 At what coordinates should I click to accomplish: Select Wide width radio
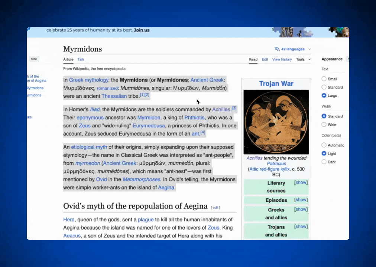(324, 124)
